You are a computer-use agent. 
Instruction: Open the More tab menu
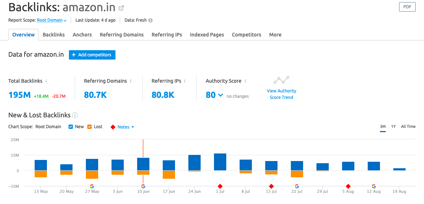275,35
